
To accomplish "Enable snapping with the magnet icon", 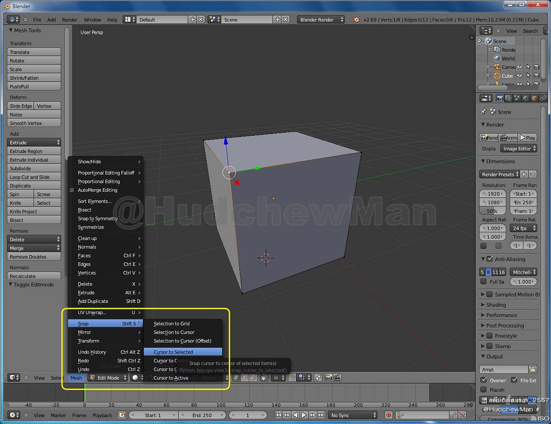I will [293, 378].
